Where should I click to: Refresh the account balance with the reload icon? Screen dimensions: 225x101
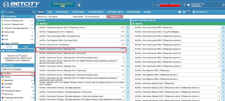[185, 5]
